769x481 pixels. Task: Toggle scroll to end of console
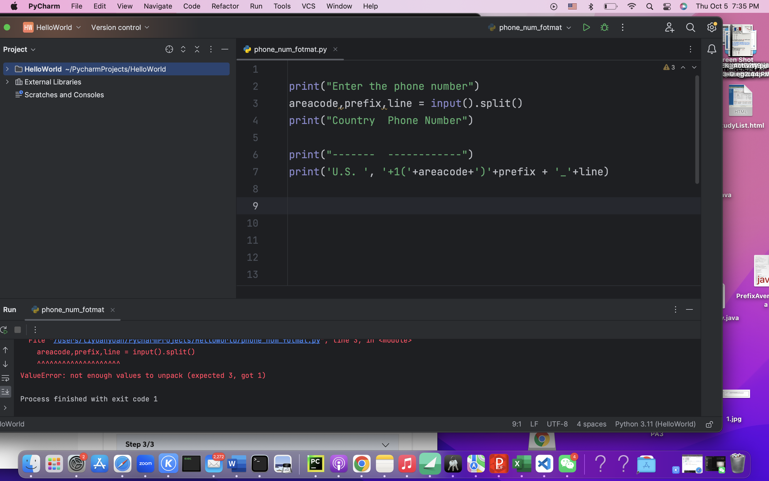pyautogui.click(x=5, y=391)
